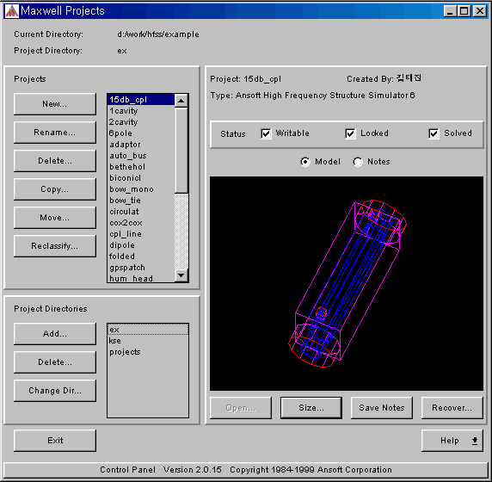Select the dipole project in list

122,245
